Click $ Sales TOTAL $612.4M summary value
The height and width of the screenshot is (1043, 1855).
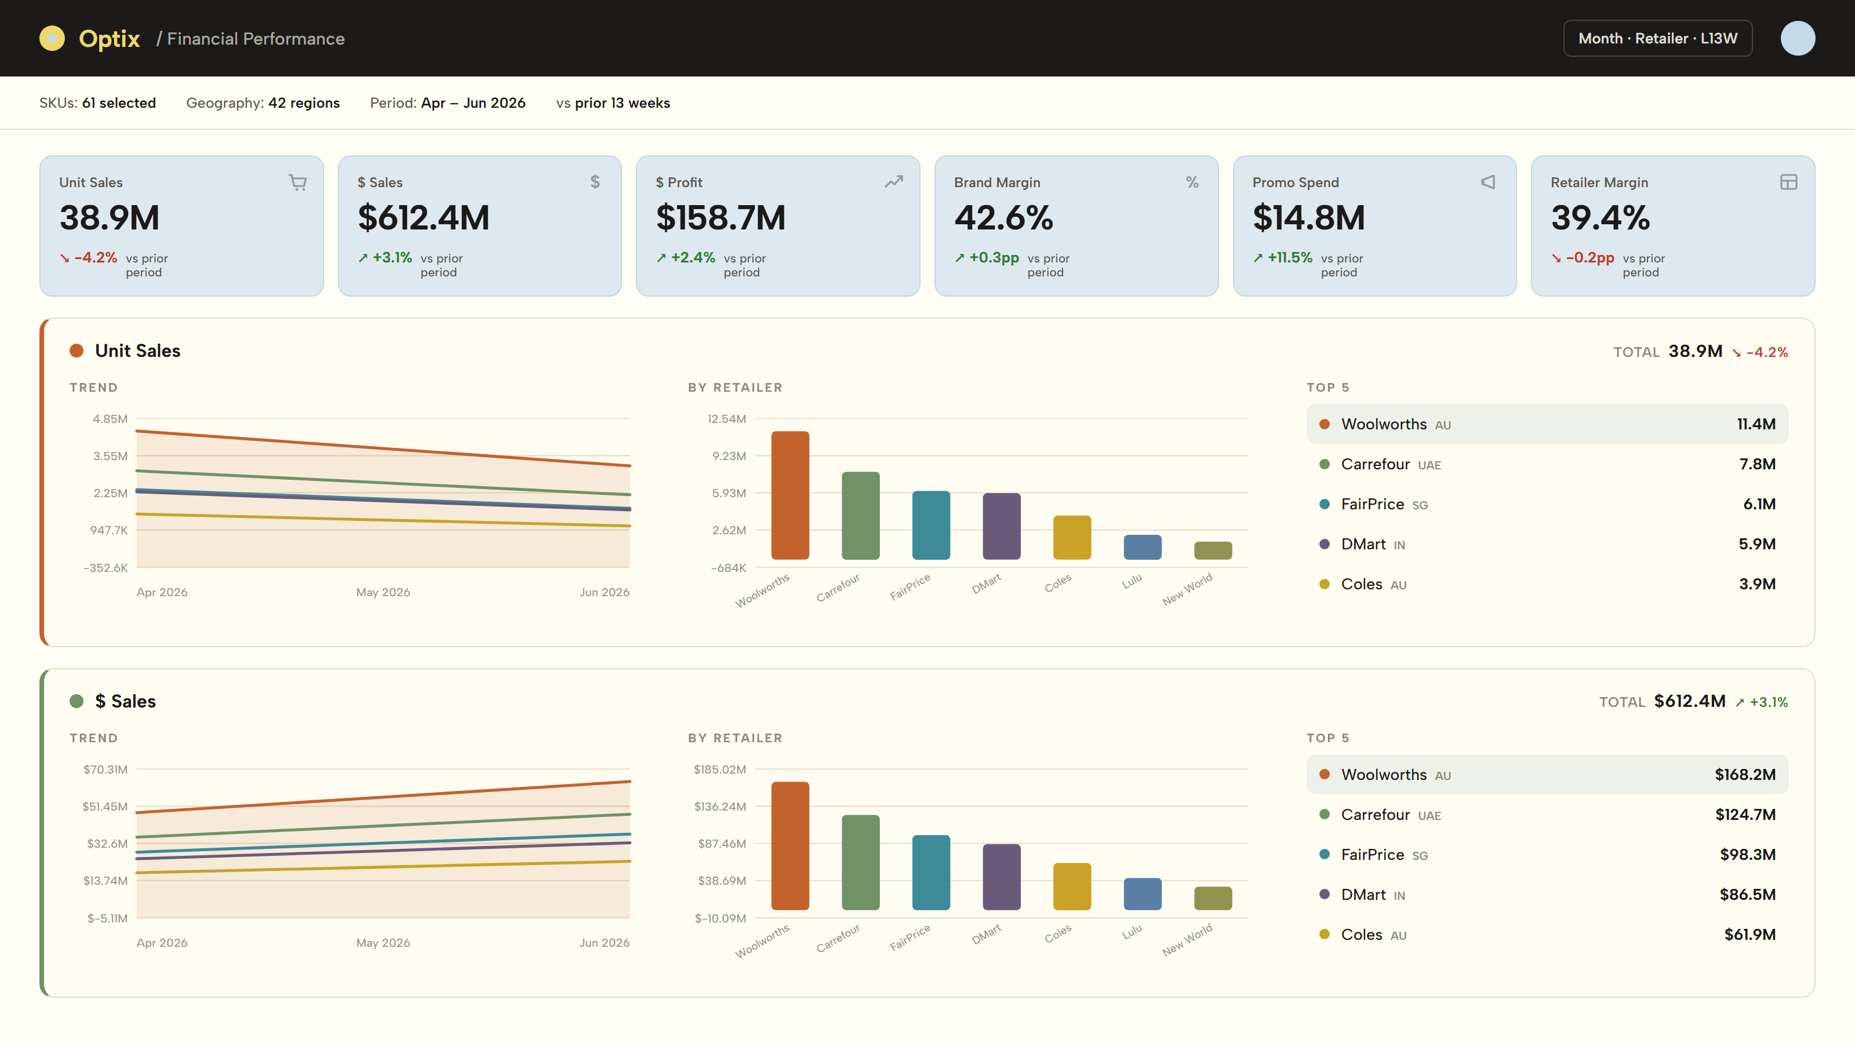click(1689, 701)
